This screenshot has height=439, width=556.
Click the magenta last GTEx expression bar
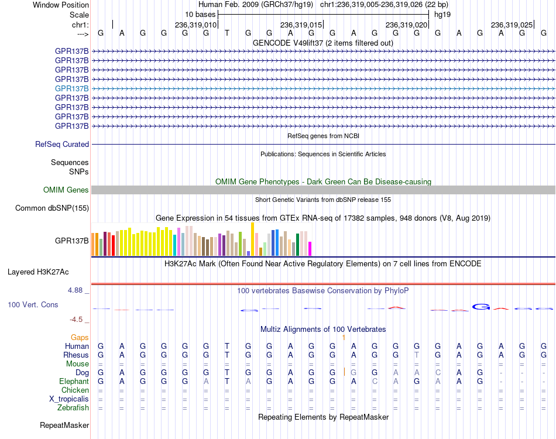coord(310,249)
